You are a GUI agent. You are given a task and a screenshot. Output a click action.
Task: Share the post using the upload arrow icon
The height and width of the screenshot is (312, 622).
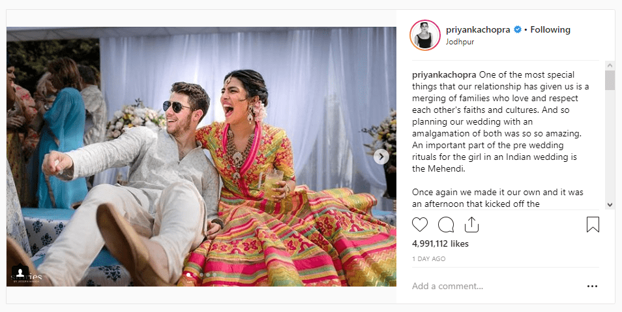[471, 225]
